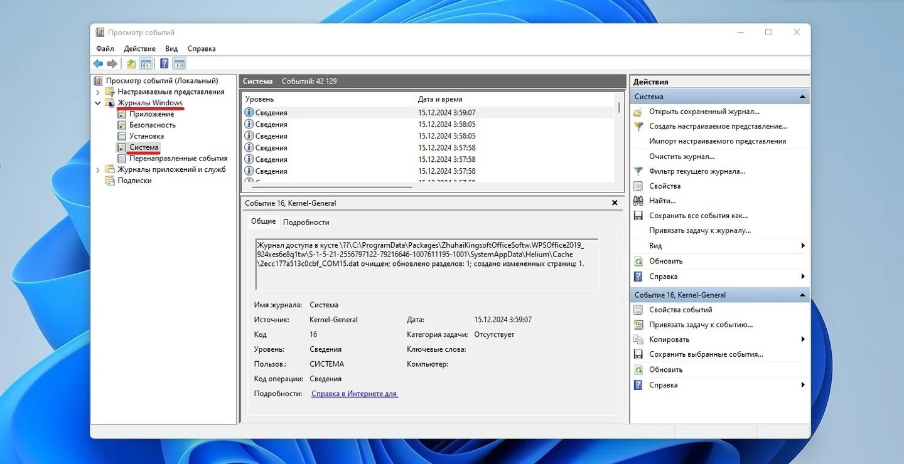Image resolution: width=904 pixels, height=464 pixels.
Task: Open the Вид submenu arrow in the actions pane
Action: pyautogui.click(x=803, y=246)
